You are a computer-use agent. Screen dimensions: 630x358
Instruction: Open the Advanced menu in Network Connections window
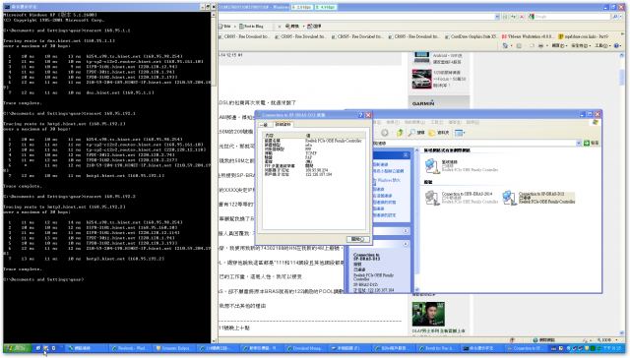point(455,122)
